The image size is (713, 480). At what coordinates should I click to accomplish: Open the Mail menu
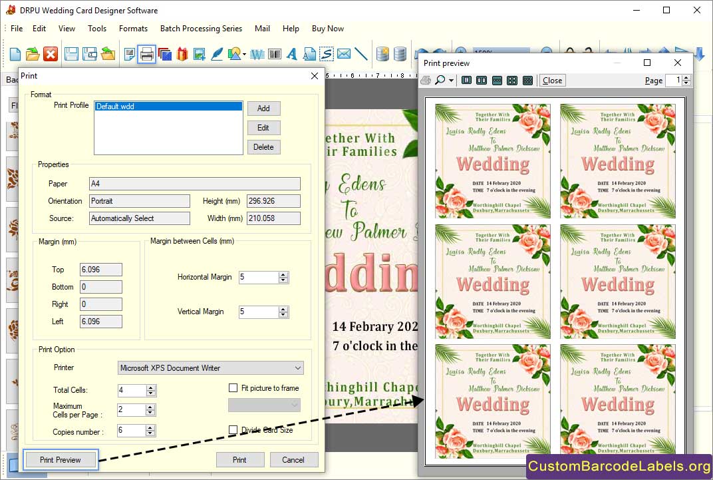point(262,28)
